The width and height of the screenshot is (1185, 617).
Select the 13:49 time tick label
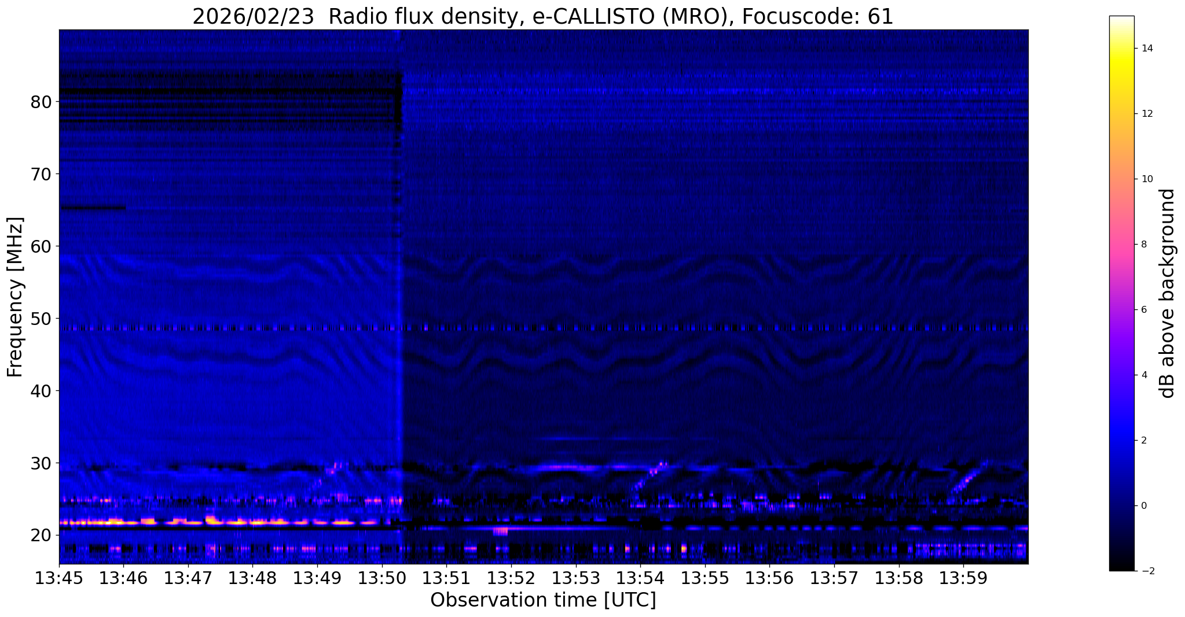(x=317, y=578)
